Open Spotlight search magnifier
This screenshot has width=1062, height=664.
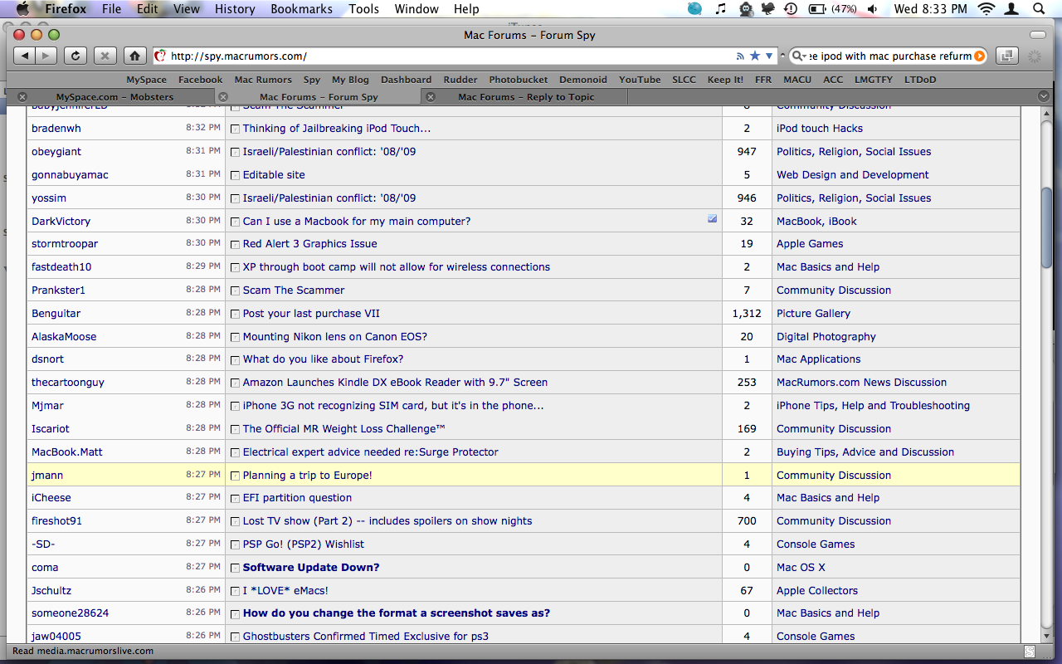1040,9
